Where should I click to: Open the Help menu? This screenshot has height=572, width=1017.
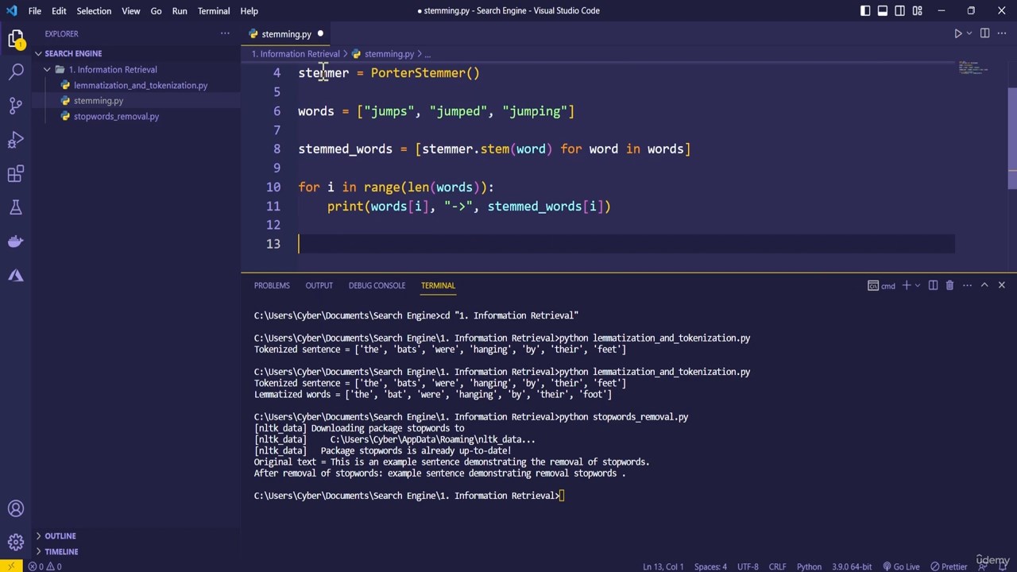tap(249, 10)
